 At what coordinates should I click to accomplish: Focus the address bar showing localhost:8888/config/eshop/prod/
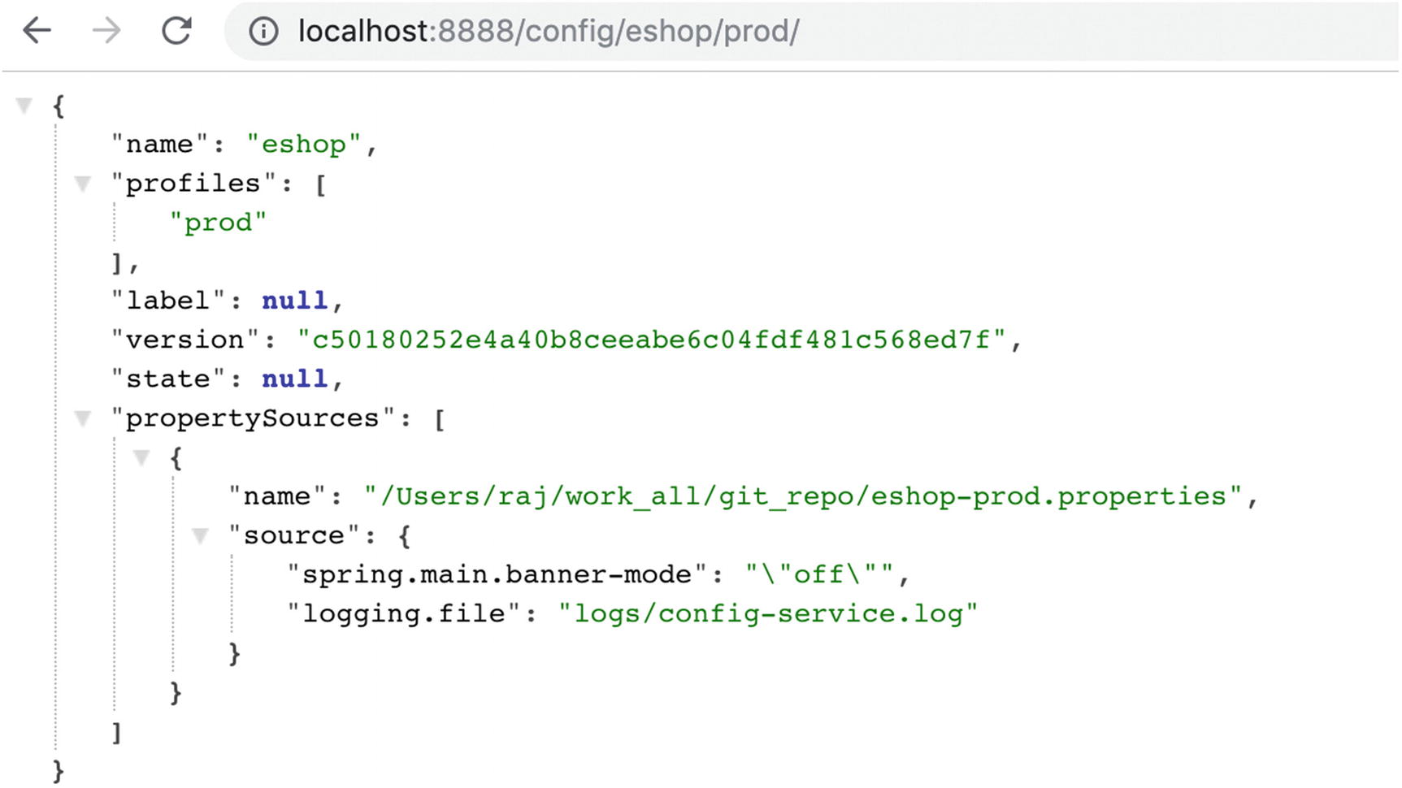(x=731, y=32)
